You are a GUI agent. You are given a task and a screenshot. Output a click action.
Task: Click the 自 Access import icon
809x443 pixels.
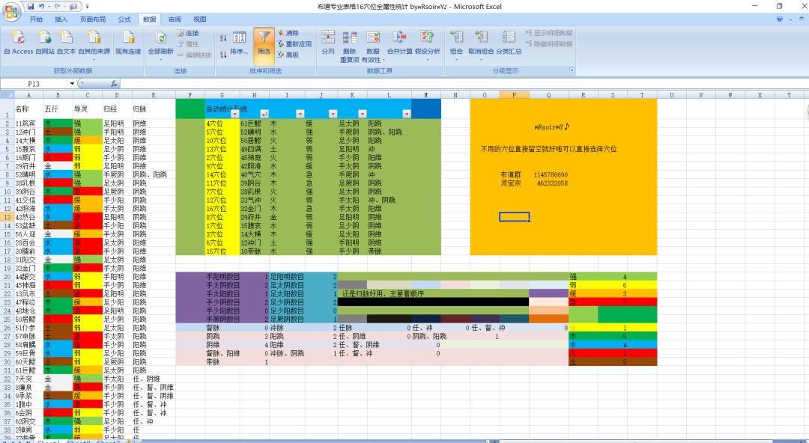(19, 42)
